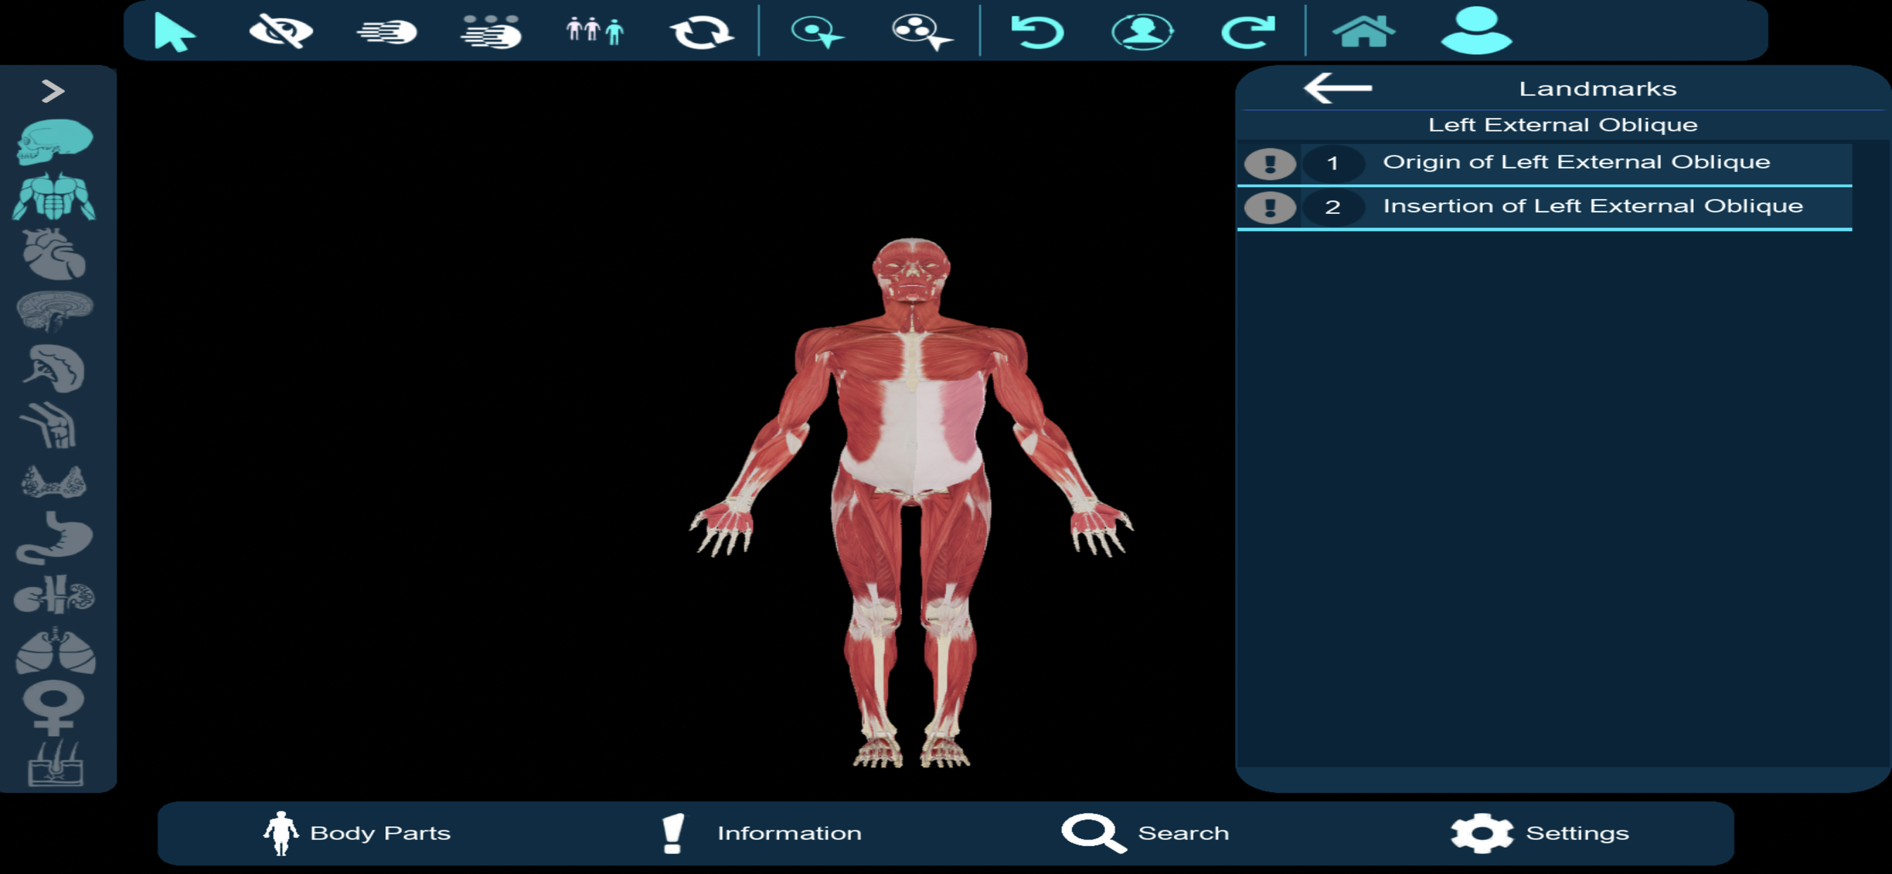Select landmark number 1 badge
The width and height of the screenshot is (1892, 874).
pos(1332,163)
